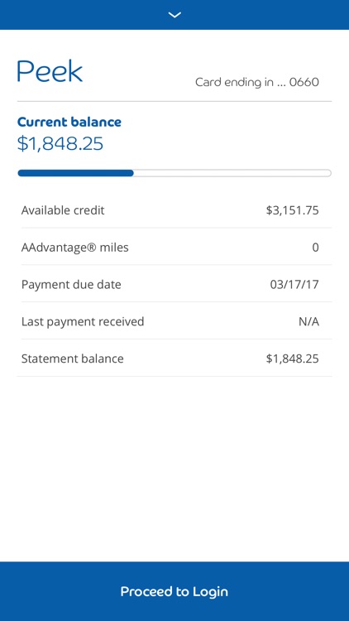Screen dimensions: 349x621
Task: Click the blue header bar at the top
Action: (174, 15)
